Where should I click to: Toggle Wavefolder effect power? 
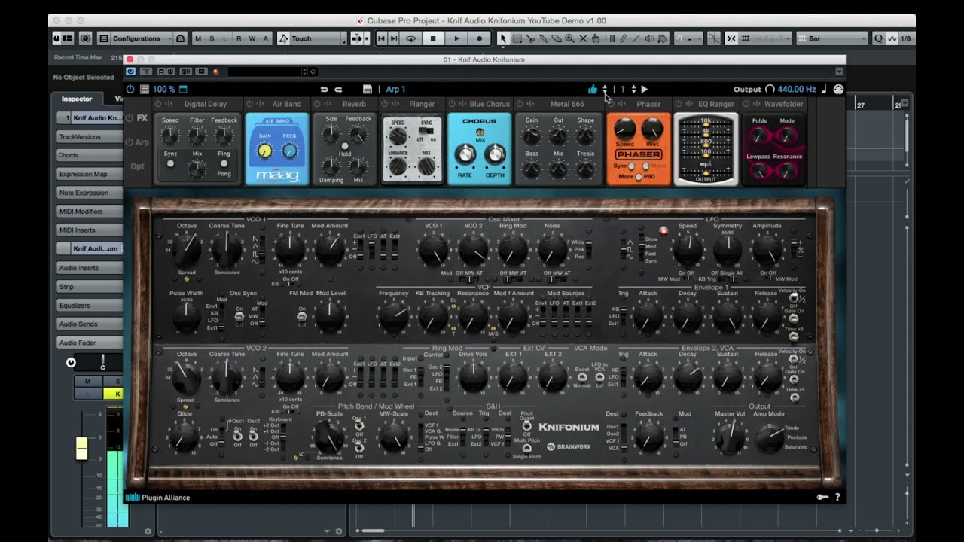tap(746, 104)
